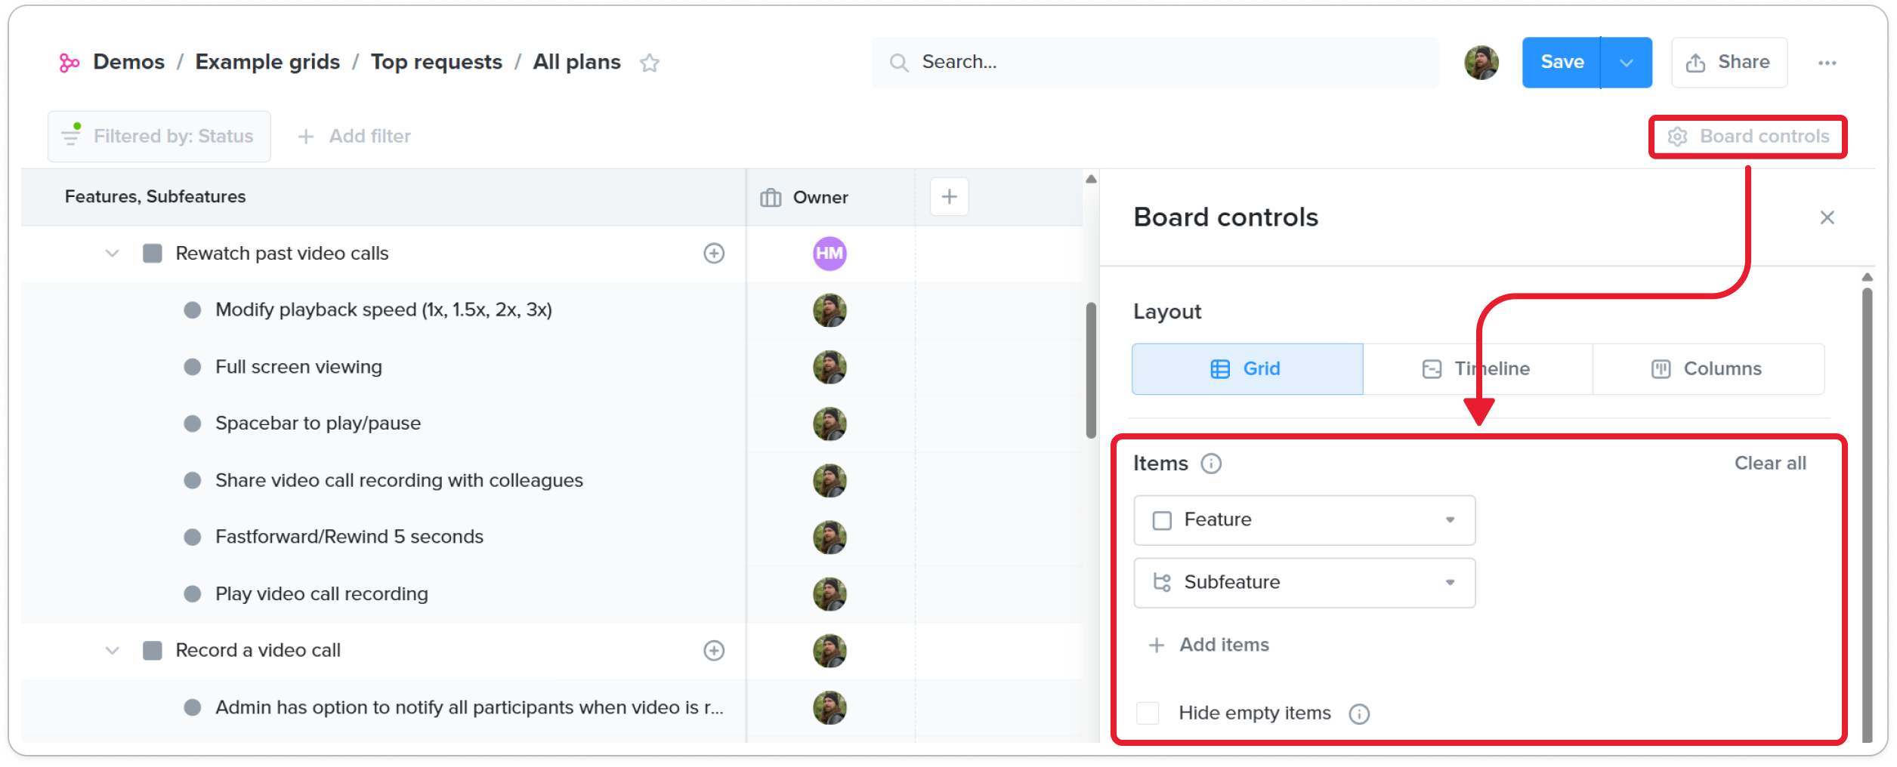Show info tooltip for Hide empty items
Viewport: 1897px width, 767px height.
(1358, 713)
